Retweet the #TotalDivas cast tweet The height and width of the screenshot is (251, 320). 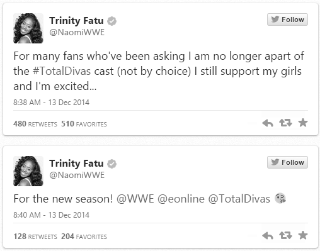coord(285,123)
